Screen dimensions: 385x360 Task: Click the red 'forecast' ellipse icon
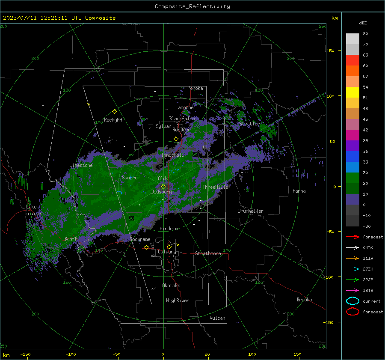click(x=352, y=312)
